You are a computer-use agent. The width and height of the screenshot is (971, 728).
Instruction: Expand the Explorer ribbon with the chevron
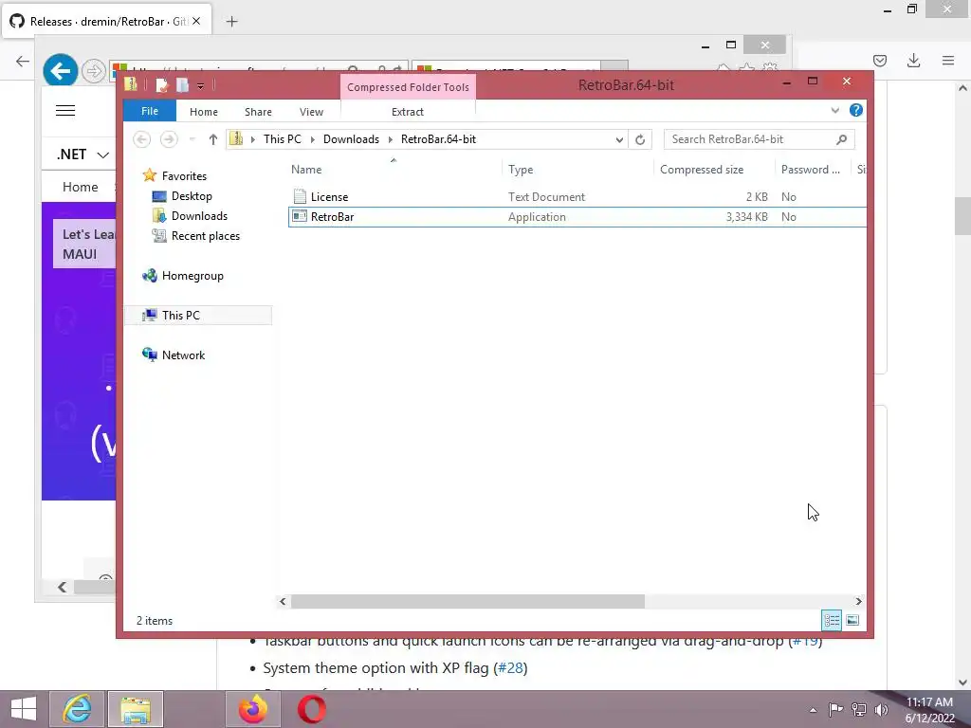pyautogui.click(x=834, y=111)
